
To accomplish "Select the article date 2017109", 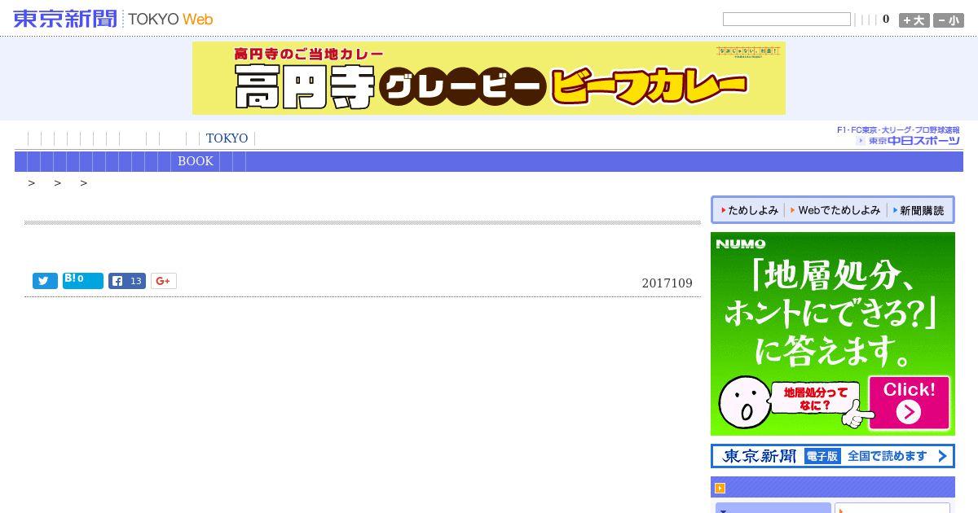I will click(667, 283).
